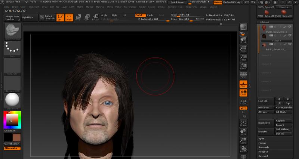299x159 pixels.
Task: Click the Zoom canvas navigation icon
Action: point(243,48)
